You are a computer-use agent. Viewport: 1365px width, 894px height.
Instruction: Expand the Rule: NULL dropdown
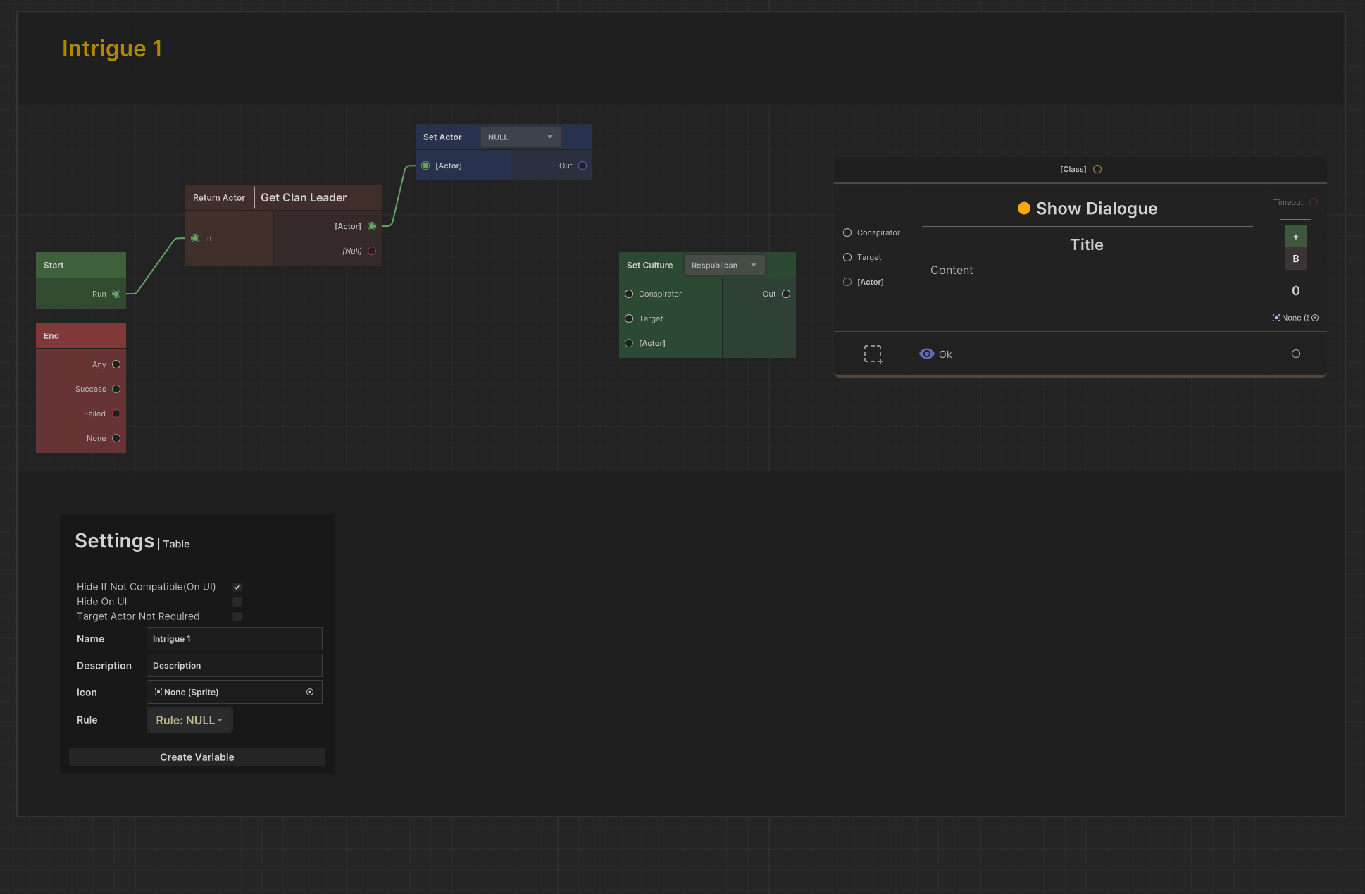click(189, 720)
